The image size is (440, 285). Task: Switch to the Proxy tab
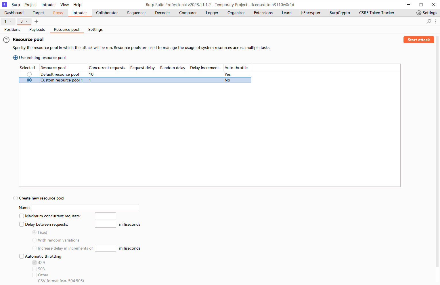[x=58, y=13]
